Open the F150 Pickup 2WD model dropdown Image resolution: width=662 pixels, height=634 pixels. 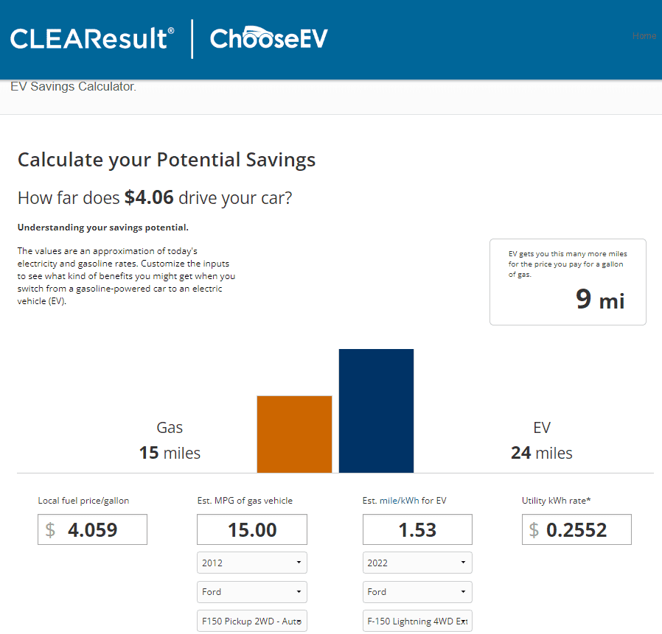251,621
